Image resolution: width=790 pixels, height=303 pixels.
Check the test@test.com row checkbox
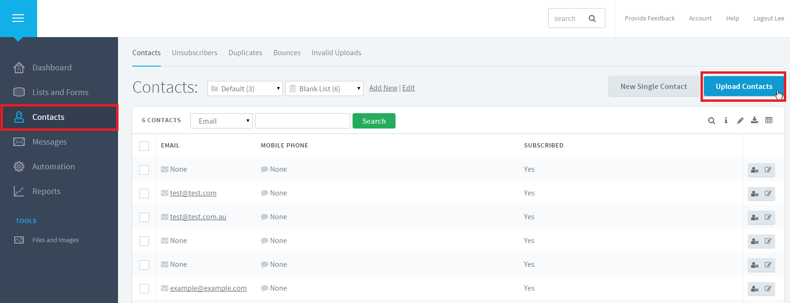click(x=144, y=194)
